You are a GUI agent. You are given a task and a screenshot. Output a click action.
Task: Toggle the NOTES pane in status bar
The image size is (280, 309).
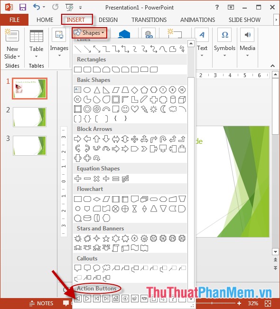point(41,303)
